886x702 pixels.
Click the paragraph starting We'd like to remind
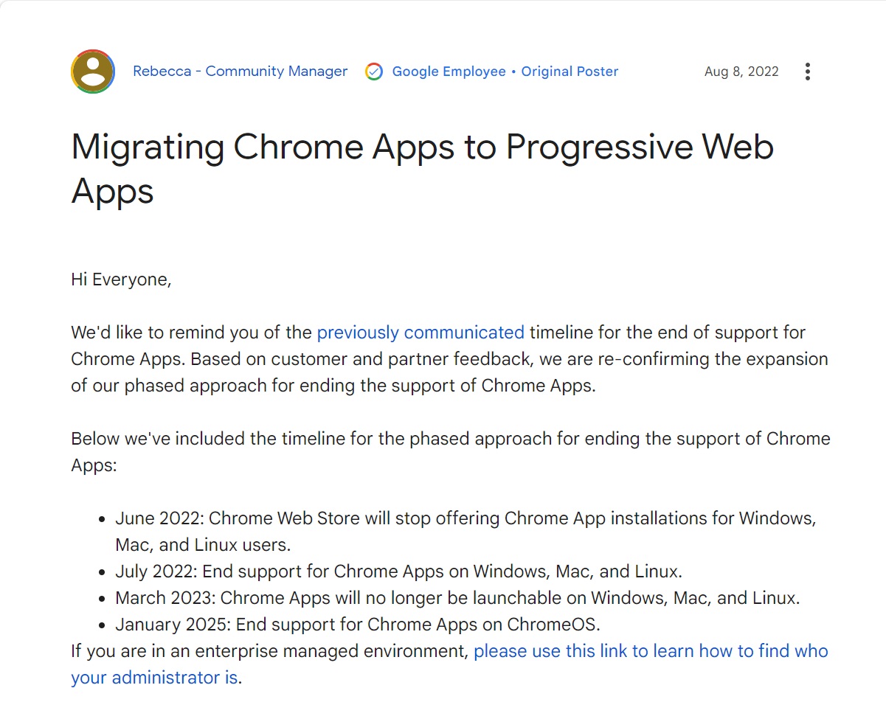pos(449,359)
